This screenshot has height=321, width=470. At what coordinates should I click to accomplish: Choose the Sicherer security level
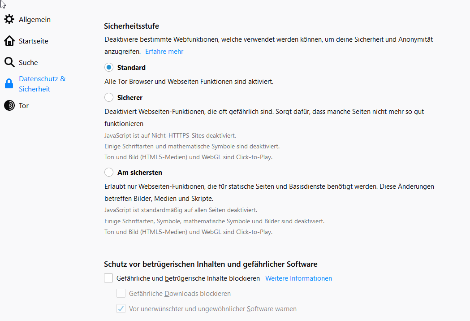[109, 97]
